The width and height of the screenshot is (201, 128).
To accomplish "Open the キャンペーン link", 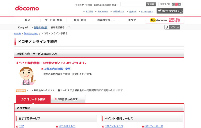I will (x=103, y=11).
